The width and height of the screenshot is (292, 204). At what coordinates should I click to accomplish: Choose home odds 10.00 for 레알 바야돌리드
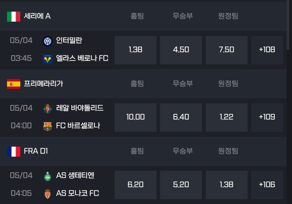point(136,118)
